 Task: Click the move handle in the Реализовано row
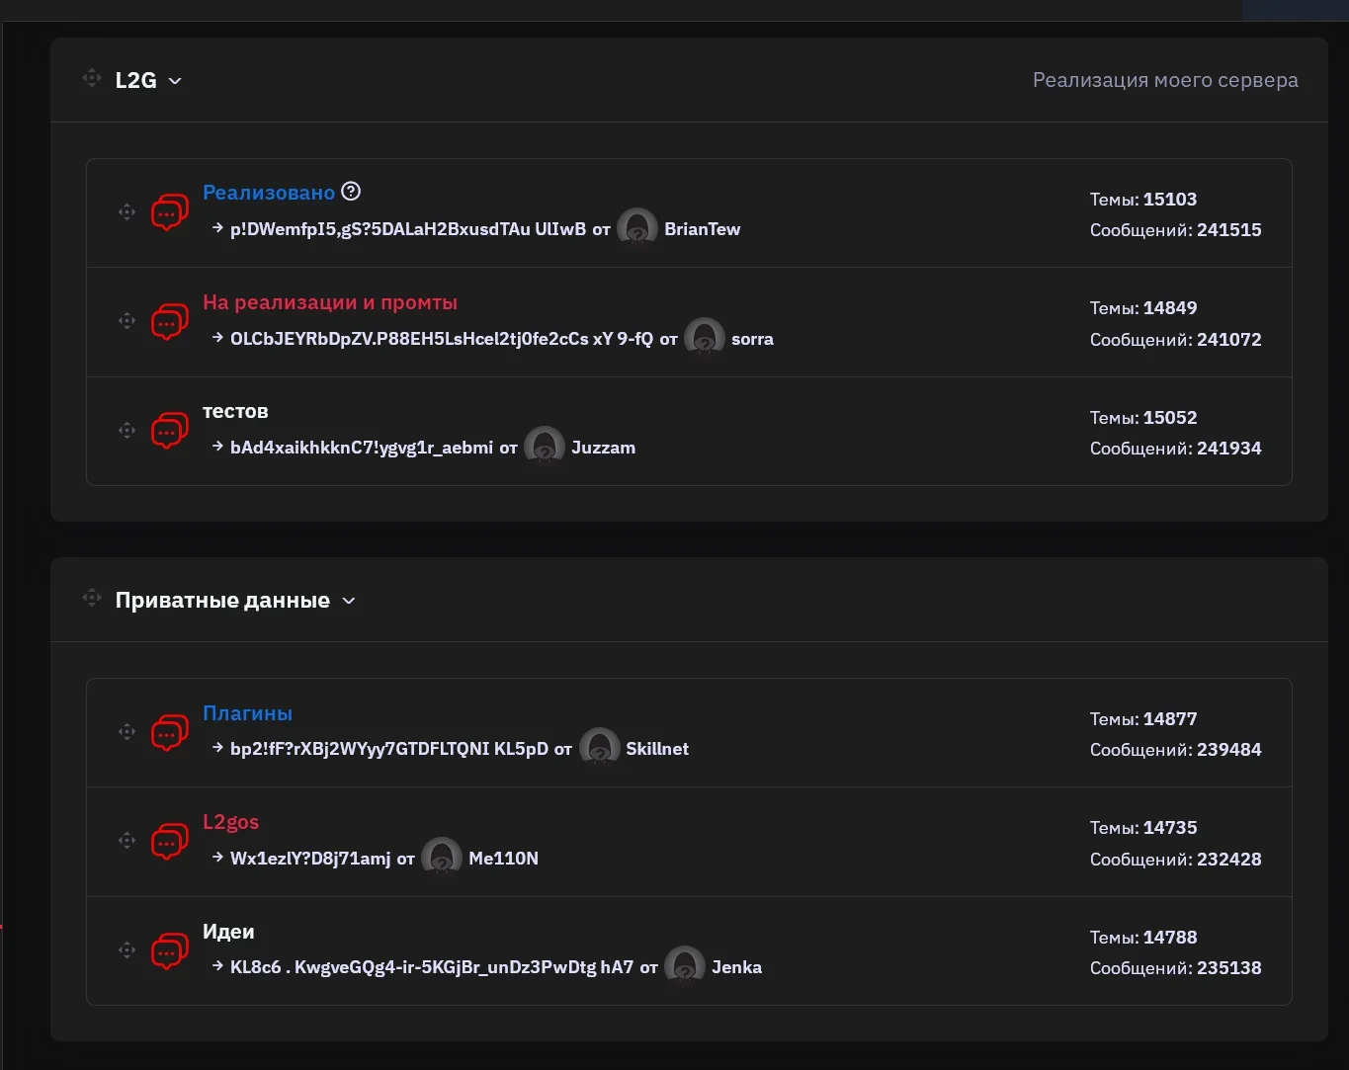point(126,211)
